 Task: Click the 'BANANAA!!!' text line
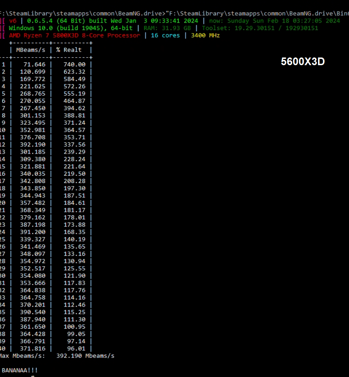click(20, 370)
